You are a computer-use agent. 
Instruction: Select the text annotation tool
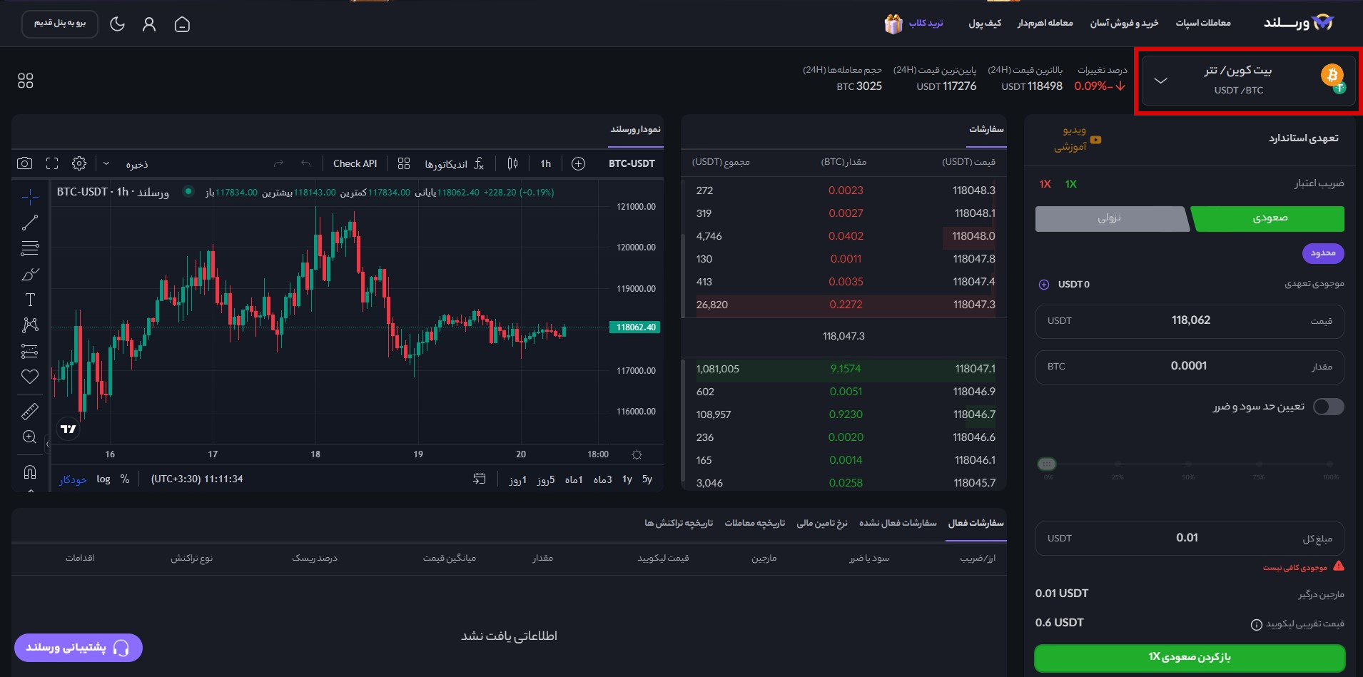(29, 300)
